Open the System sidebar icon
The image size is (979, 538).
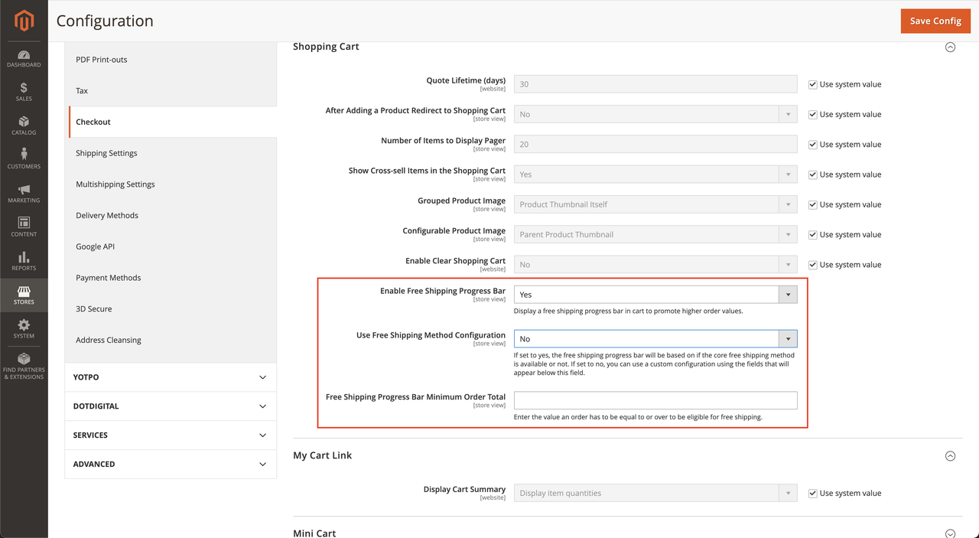(x=24, y=329)
